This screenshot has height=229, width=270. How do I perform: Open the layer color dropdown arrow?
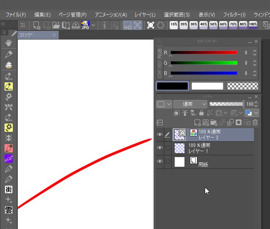click(256, 113)
